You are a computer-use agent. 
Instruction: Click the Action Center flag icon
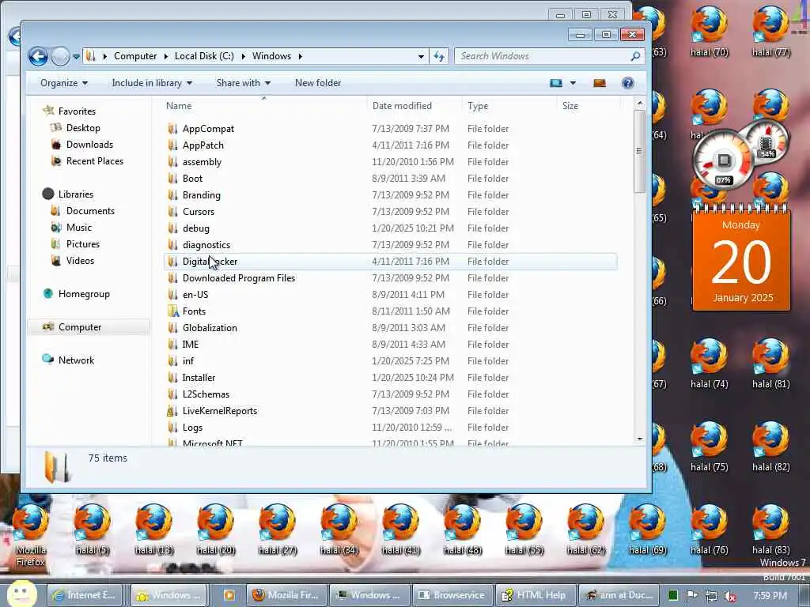(x=691, y=596)
